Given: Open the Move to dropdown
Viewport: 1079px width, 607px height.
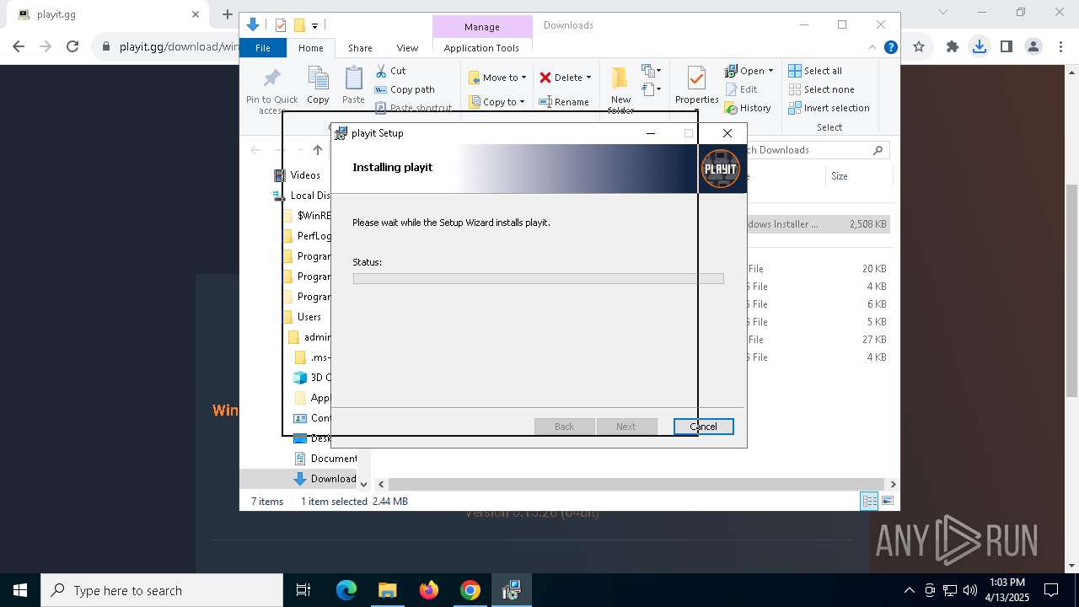Looking at the screenshot, I should (497, 78).
